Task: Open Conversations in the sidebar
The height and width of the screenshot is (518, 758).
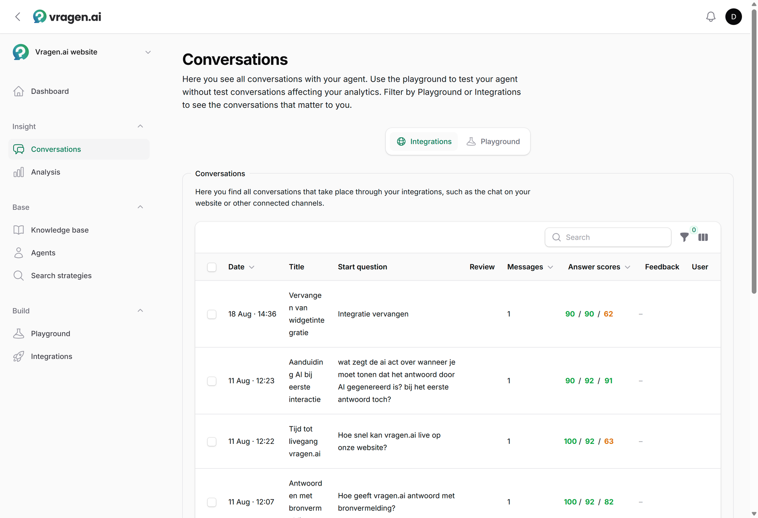Action: click(79, 149)
